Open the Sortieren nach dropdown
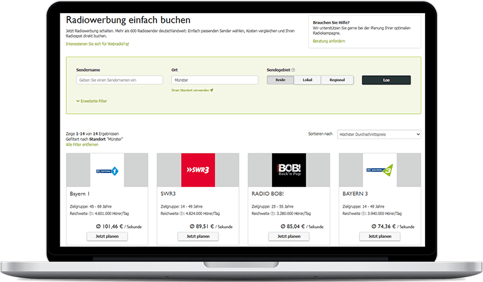The height and width of the screenshot is (282, 483). click(379, 134)
